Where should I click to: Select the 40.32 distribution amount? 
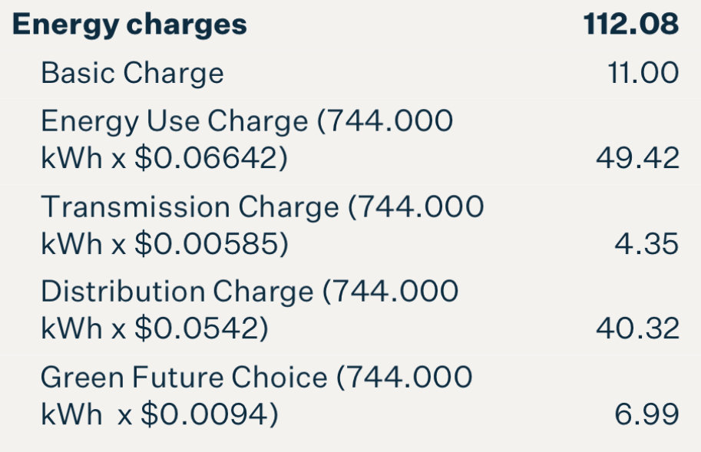click(x=638, y=328)
